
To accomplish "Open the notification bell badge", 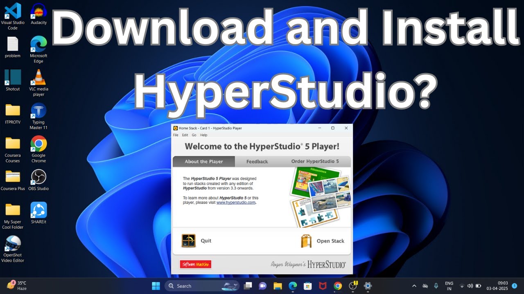I will click(515, 285).
